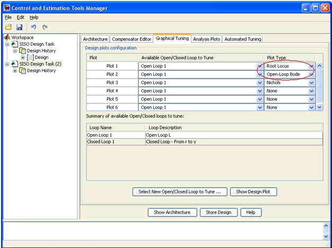Click the Store Design button
Image resolution: width=332 pixels, height=248 pixels.
(219, 212)
